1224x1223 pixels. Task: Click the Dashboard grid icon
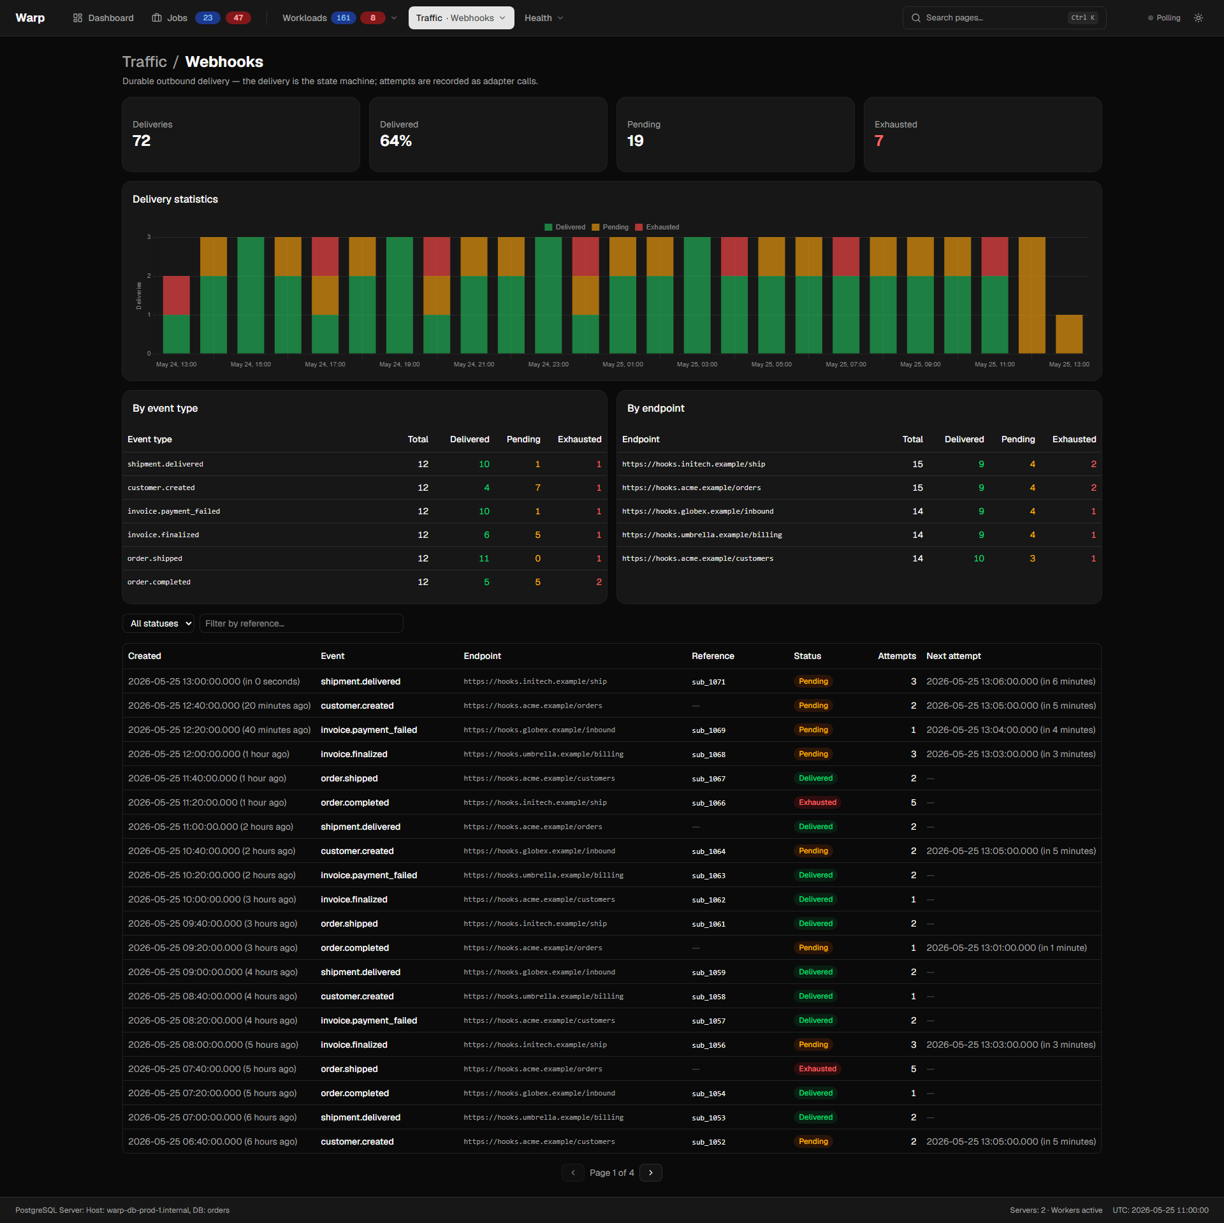(78, 18)
